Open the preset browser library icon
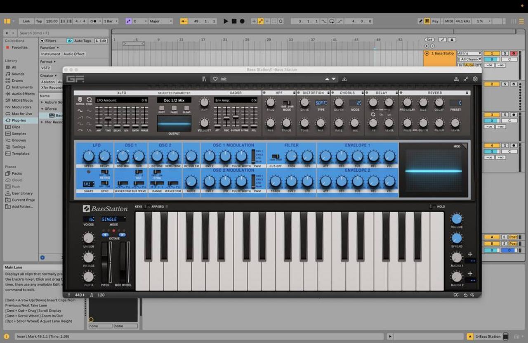Image resolution: width=528 pixels, height=343 pixels. [204, 79]
